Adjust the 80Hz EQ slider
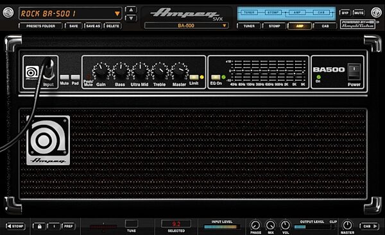385x235 pixels. click(x=243, y=70)
